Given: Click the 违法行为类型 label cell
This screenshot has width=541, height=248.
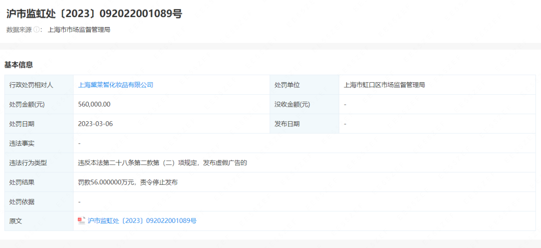Looking at the screenshot, I should point(39,163).
